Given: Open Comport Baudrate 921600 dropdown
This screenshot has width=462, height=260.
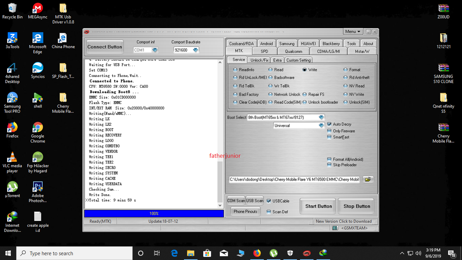Looking at the screenshot, I should click(x=195, y=50).
